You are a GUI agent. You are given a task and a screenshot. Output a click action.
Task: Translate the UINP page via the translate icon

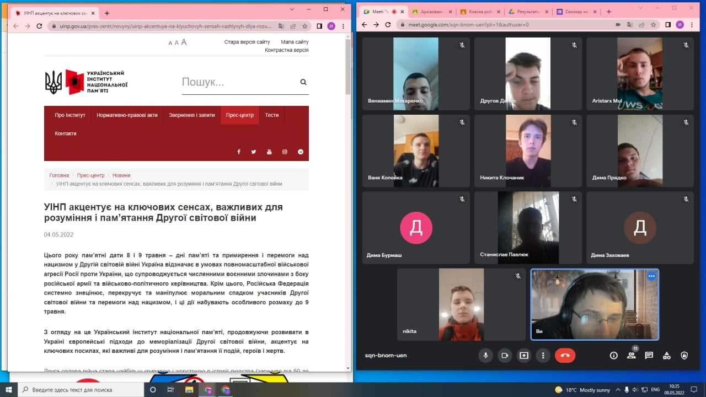point(281,26)
